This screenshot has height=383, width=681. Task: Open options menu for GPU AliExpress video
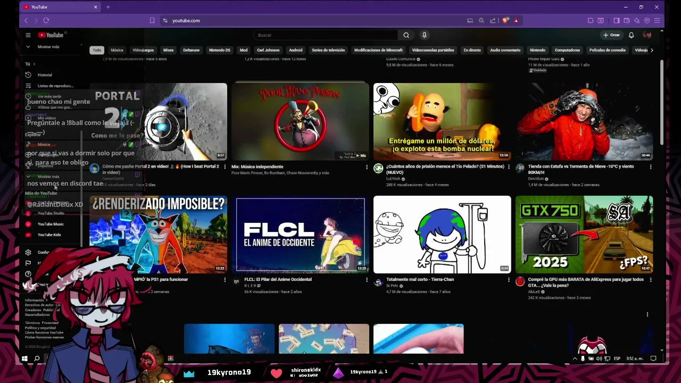tap(651, 280)
